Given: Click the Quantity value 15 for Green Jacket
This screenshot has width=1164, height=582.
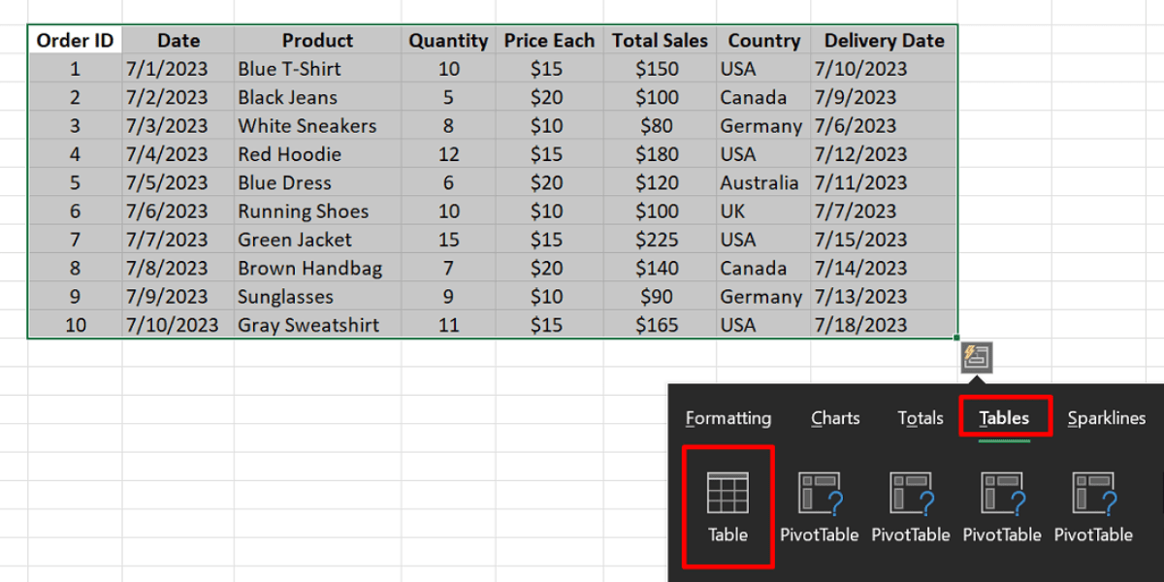Looking at the screenshot, I should pos(448,240).
